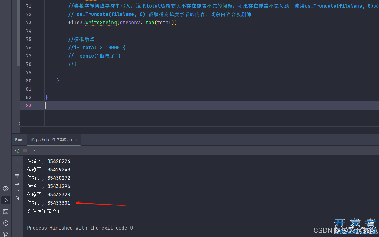The width and height of the screenshot is (379, 237).
Task: Click line number 76 in gutter
Action: 28,48
